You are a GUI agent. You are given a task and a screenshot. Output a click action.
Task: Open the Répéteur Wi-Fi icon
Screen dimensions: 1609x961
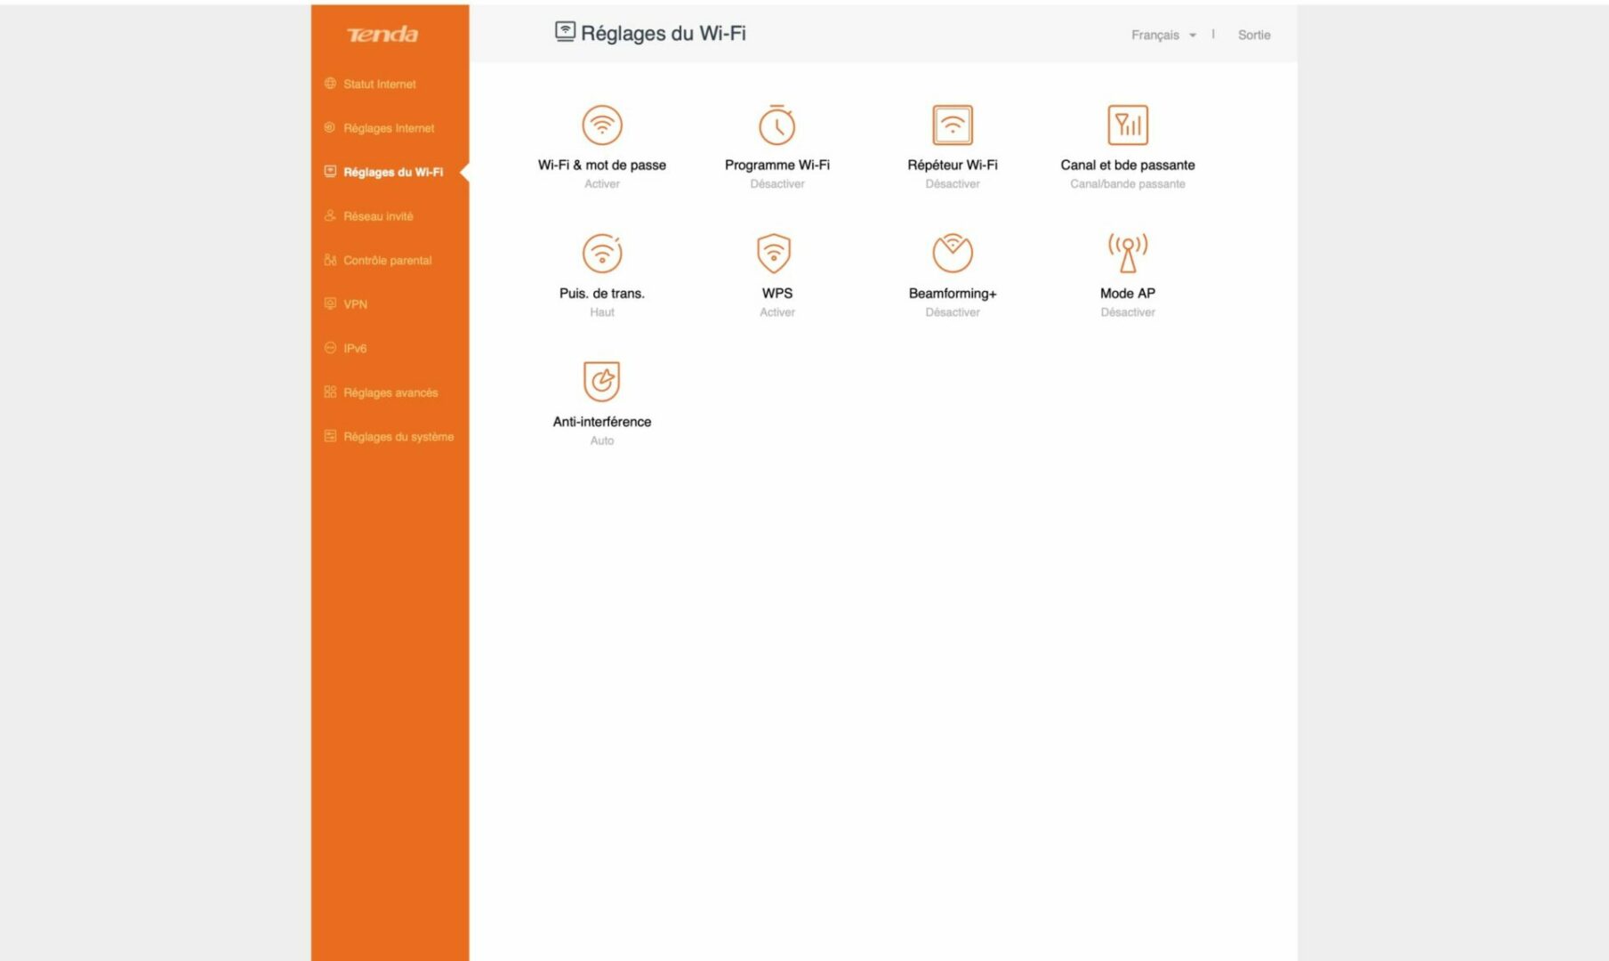[x=952, y=125]
